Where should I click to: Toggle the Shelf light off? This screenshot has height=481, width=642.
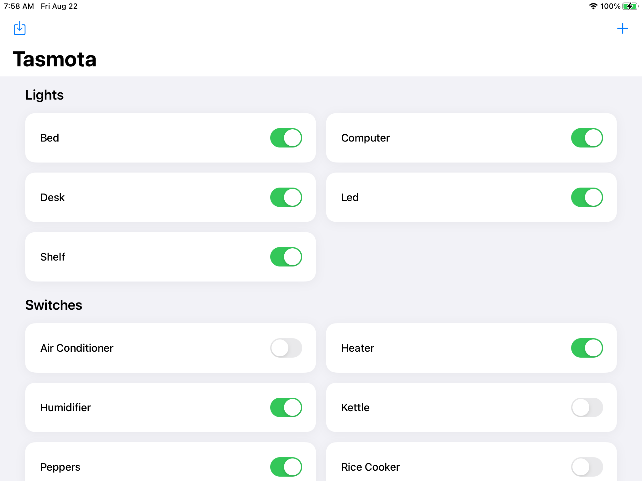(286, 257)
